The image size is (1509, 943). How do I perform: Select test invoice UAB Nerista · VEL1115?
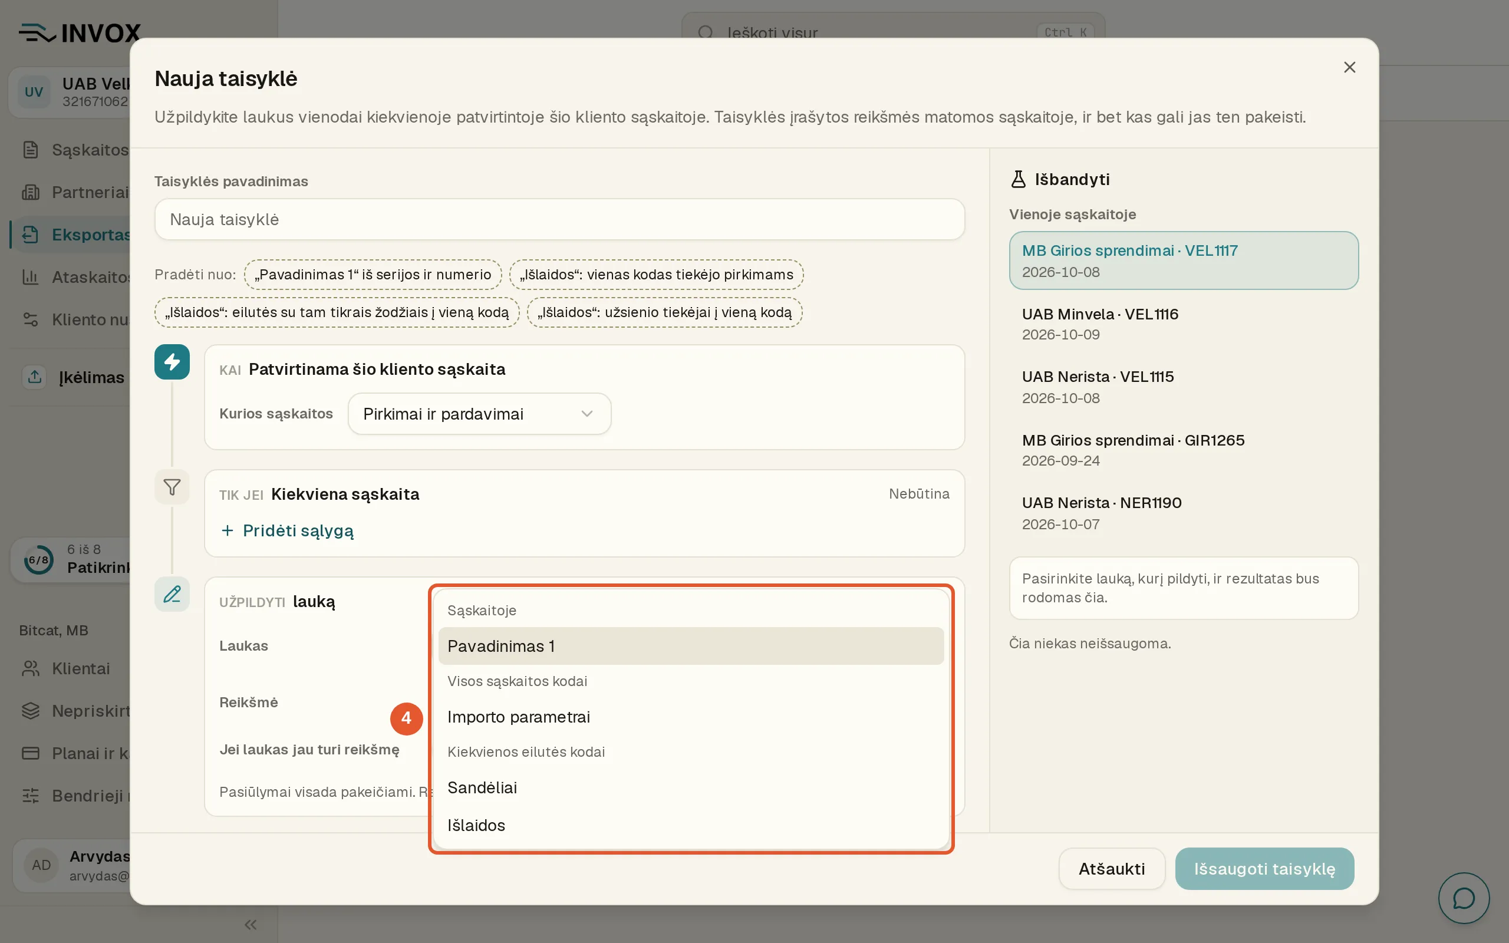(x=1184, y=387)
